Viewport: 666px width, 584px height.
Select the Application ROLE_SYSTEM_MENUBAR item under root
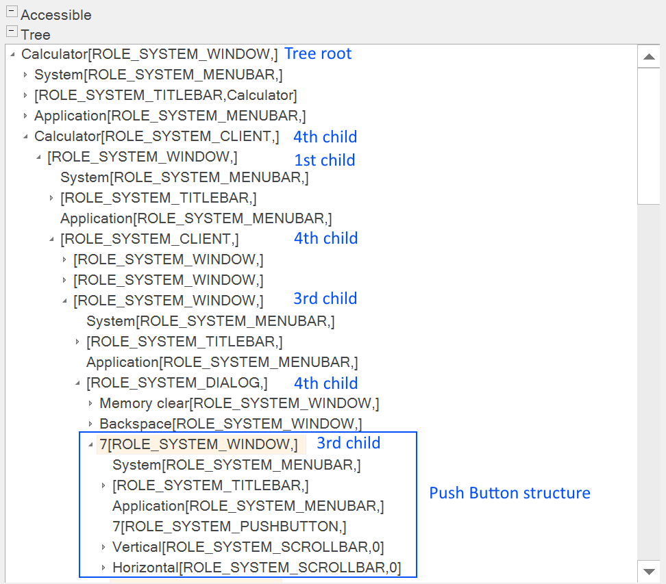pos(170,116)
